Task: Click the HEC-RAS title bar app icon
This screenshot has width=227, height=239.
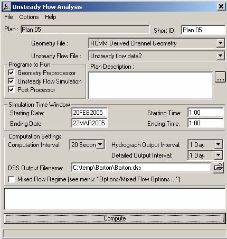Action: tap(7, 7)
